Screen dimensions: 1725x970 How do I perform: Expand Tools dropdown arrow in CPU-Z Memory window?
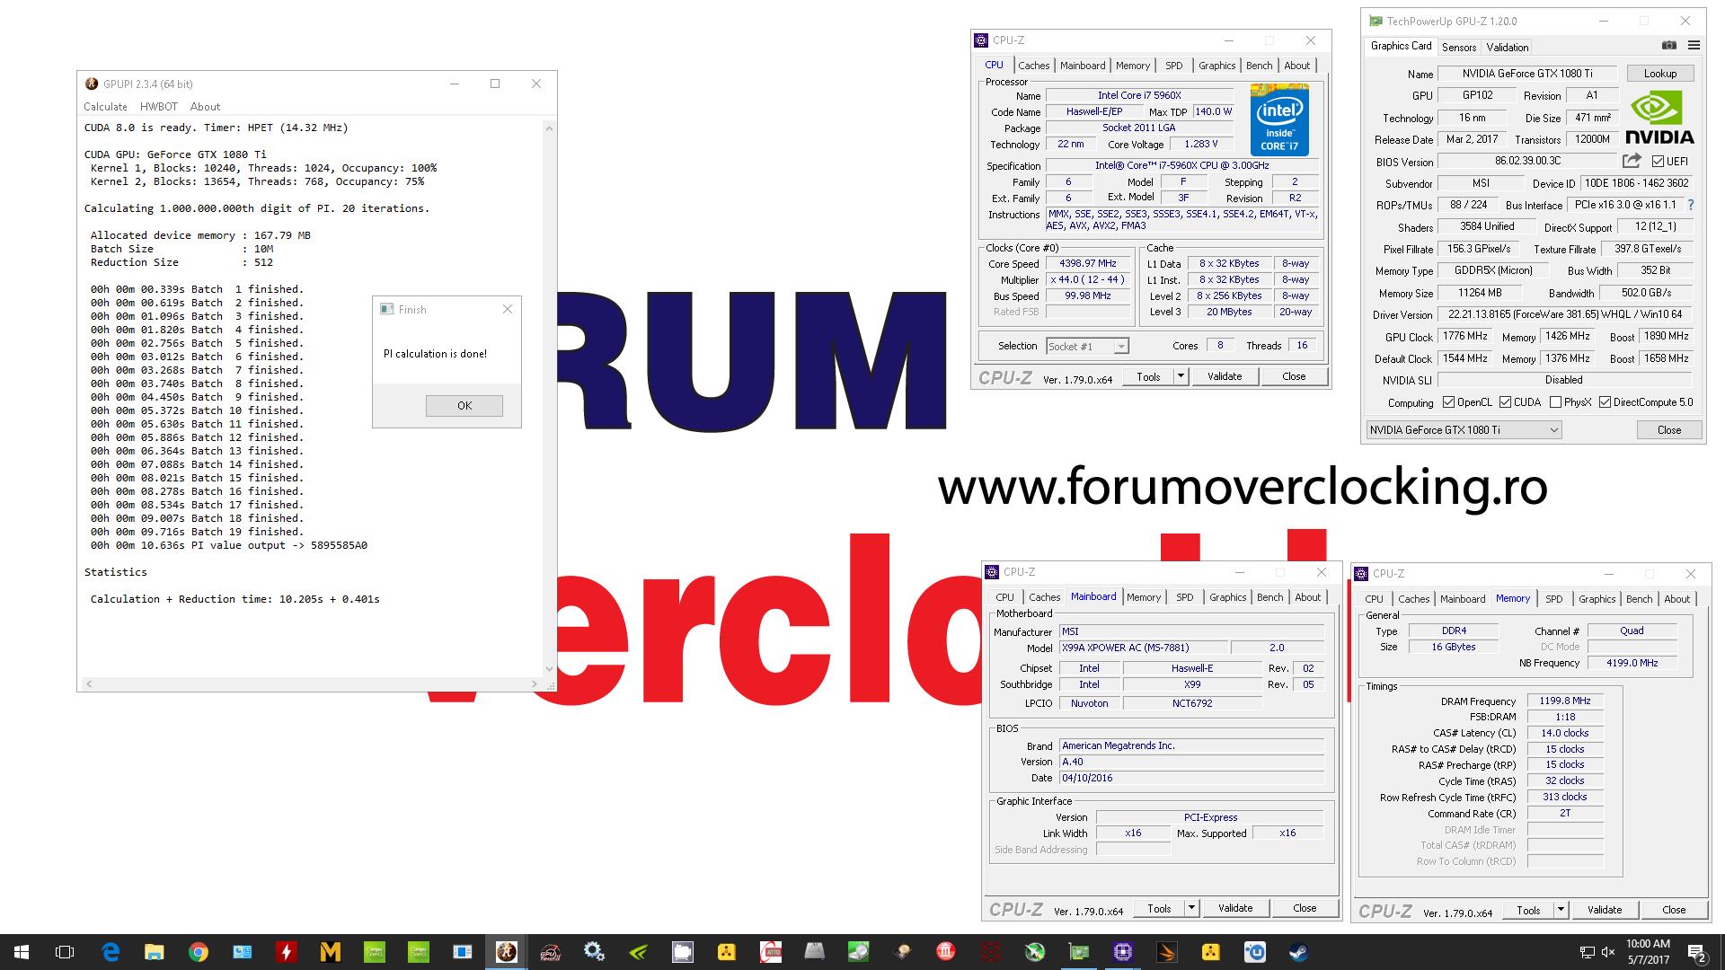click(x=1561, y=910)
